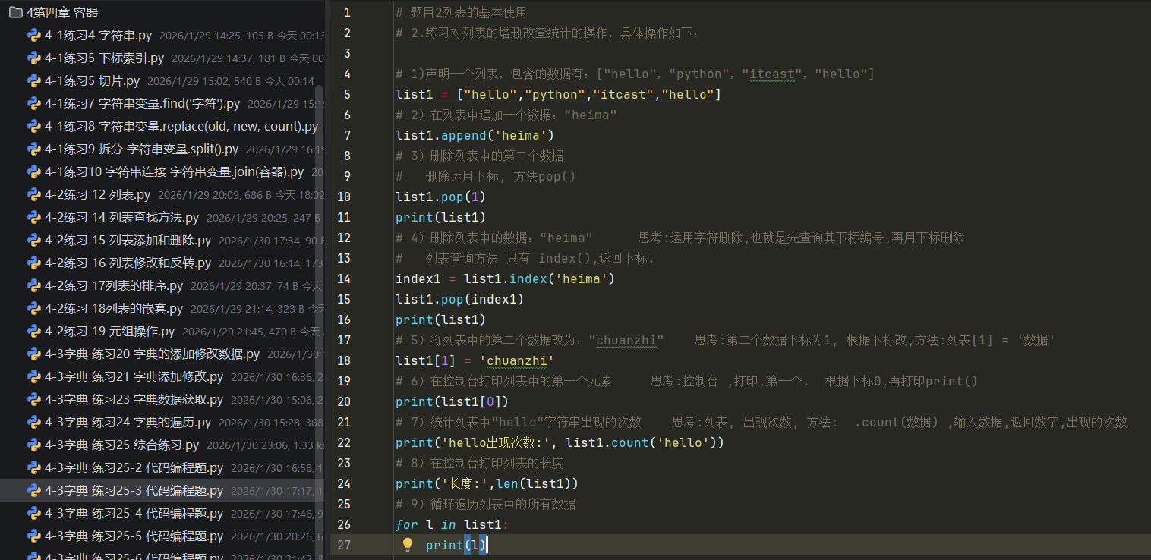The image size is (1151, 560).
Task: Open file 4-3字典 练习21 字典添加修改.py
Action: [x=134, y=376]
